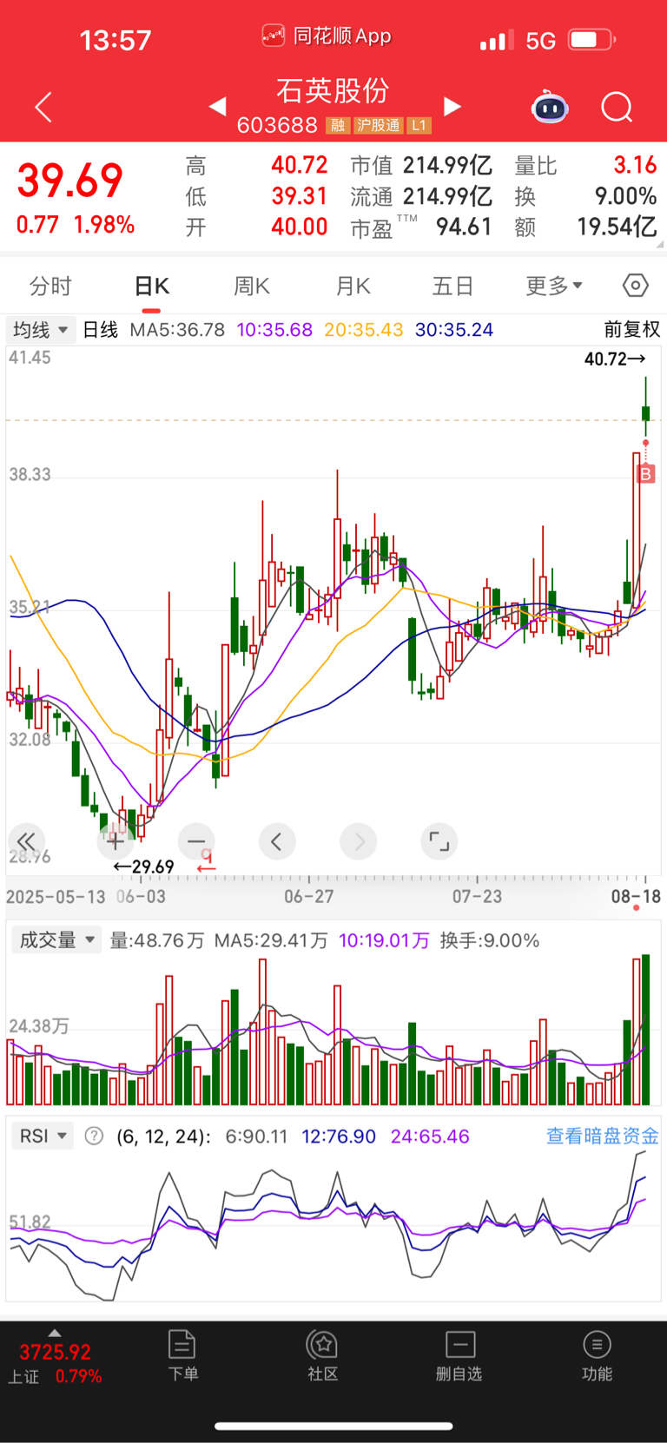The height and width of the screenshot is (1443, 667).
Task: Open the AI robot assistant
Action: (x=550, y=108)
